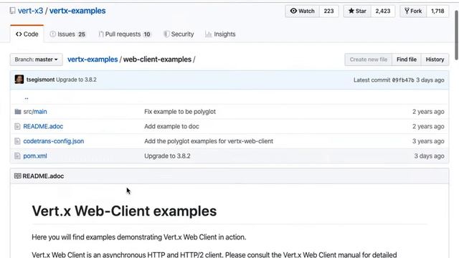The width and height of the screenshot is (459, 258).
Task: Open commit Add the polyglot examples for vertx-web-client
Action: coord(209,141)
